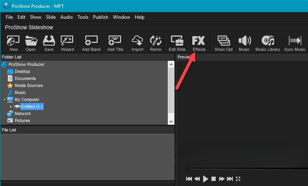The height and width of the screenshot is (186, 308).
Task: Click the Add Title icon
Action: click(x=115, y=43)
